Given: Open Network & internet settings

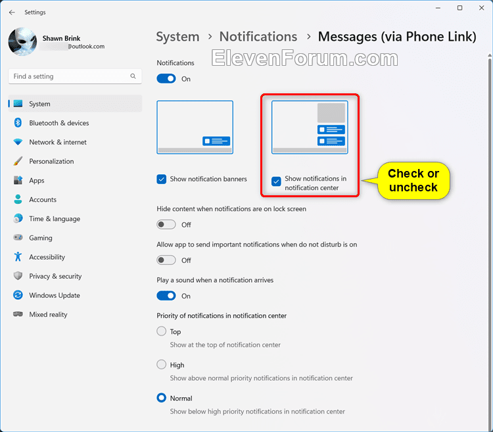Looking at the screenshot, I should point(75,142).
